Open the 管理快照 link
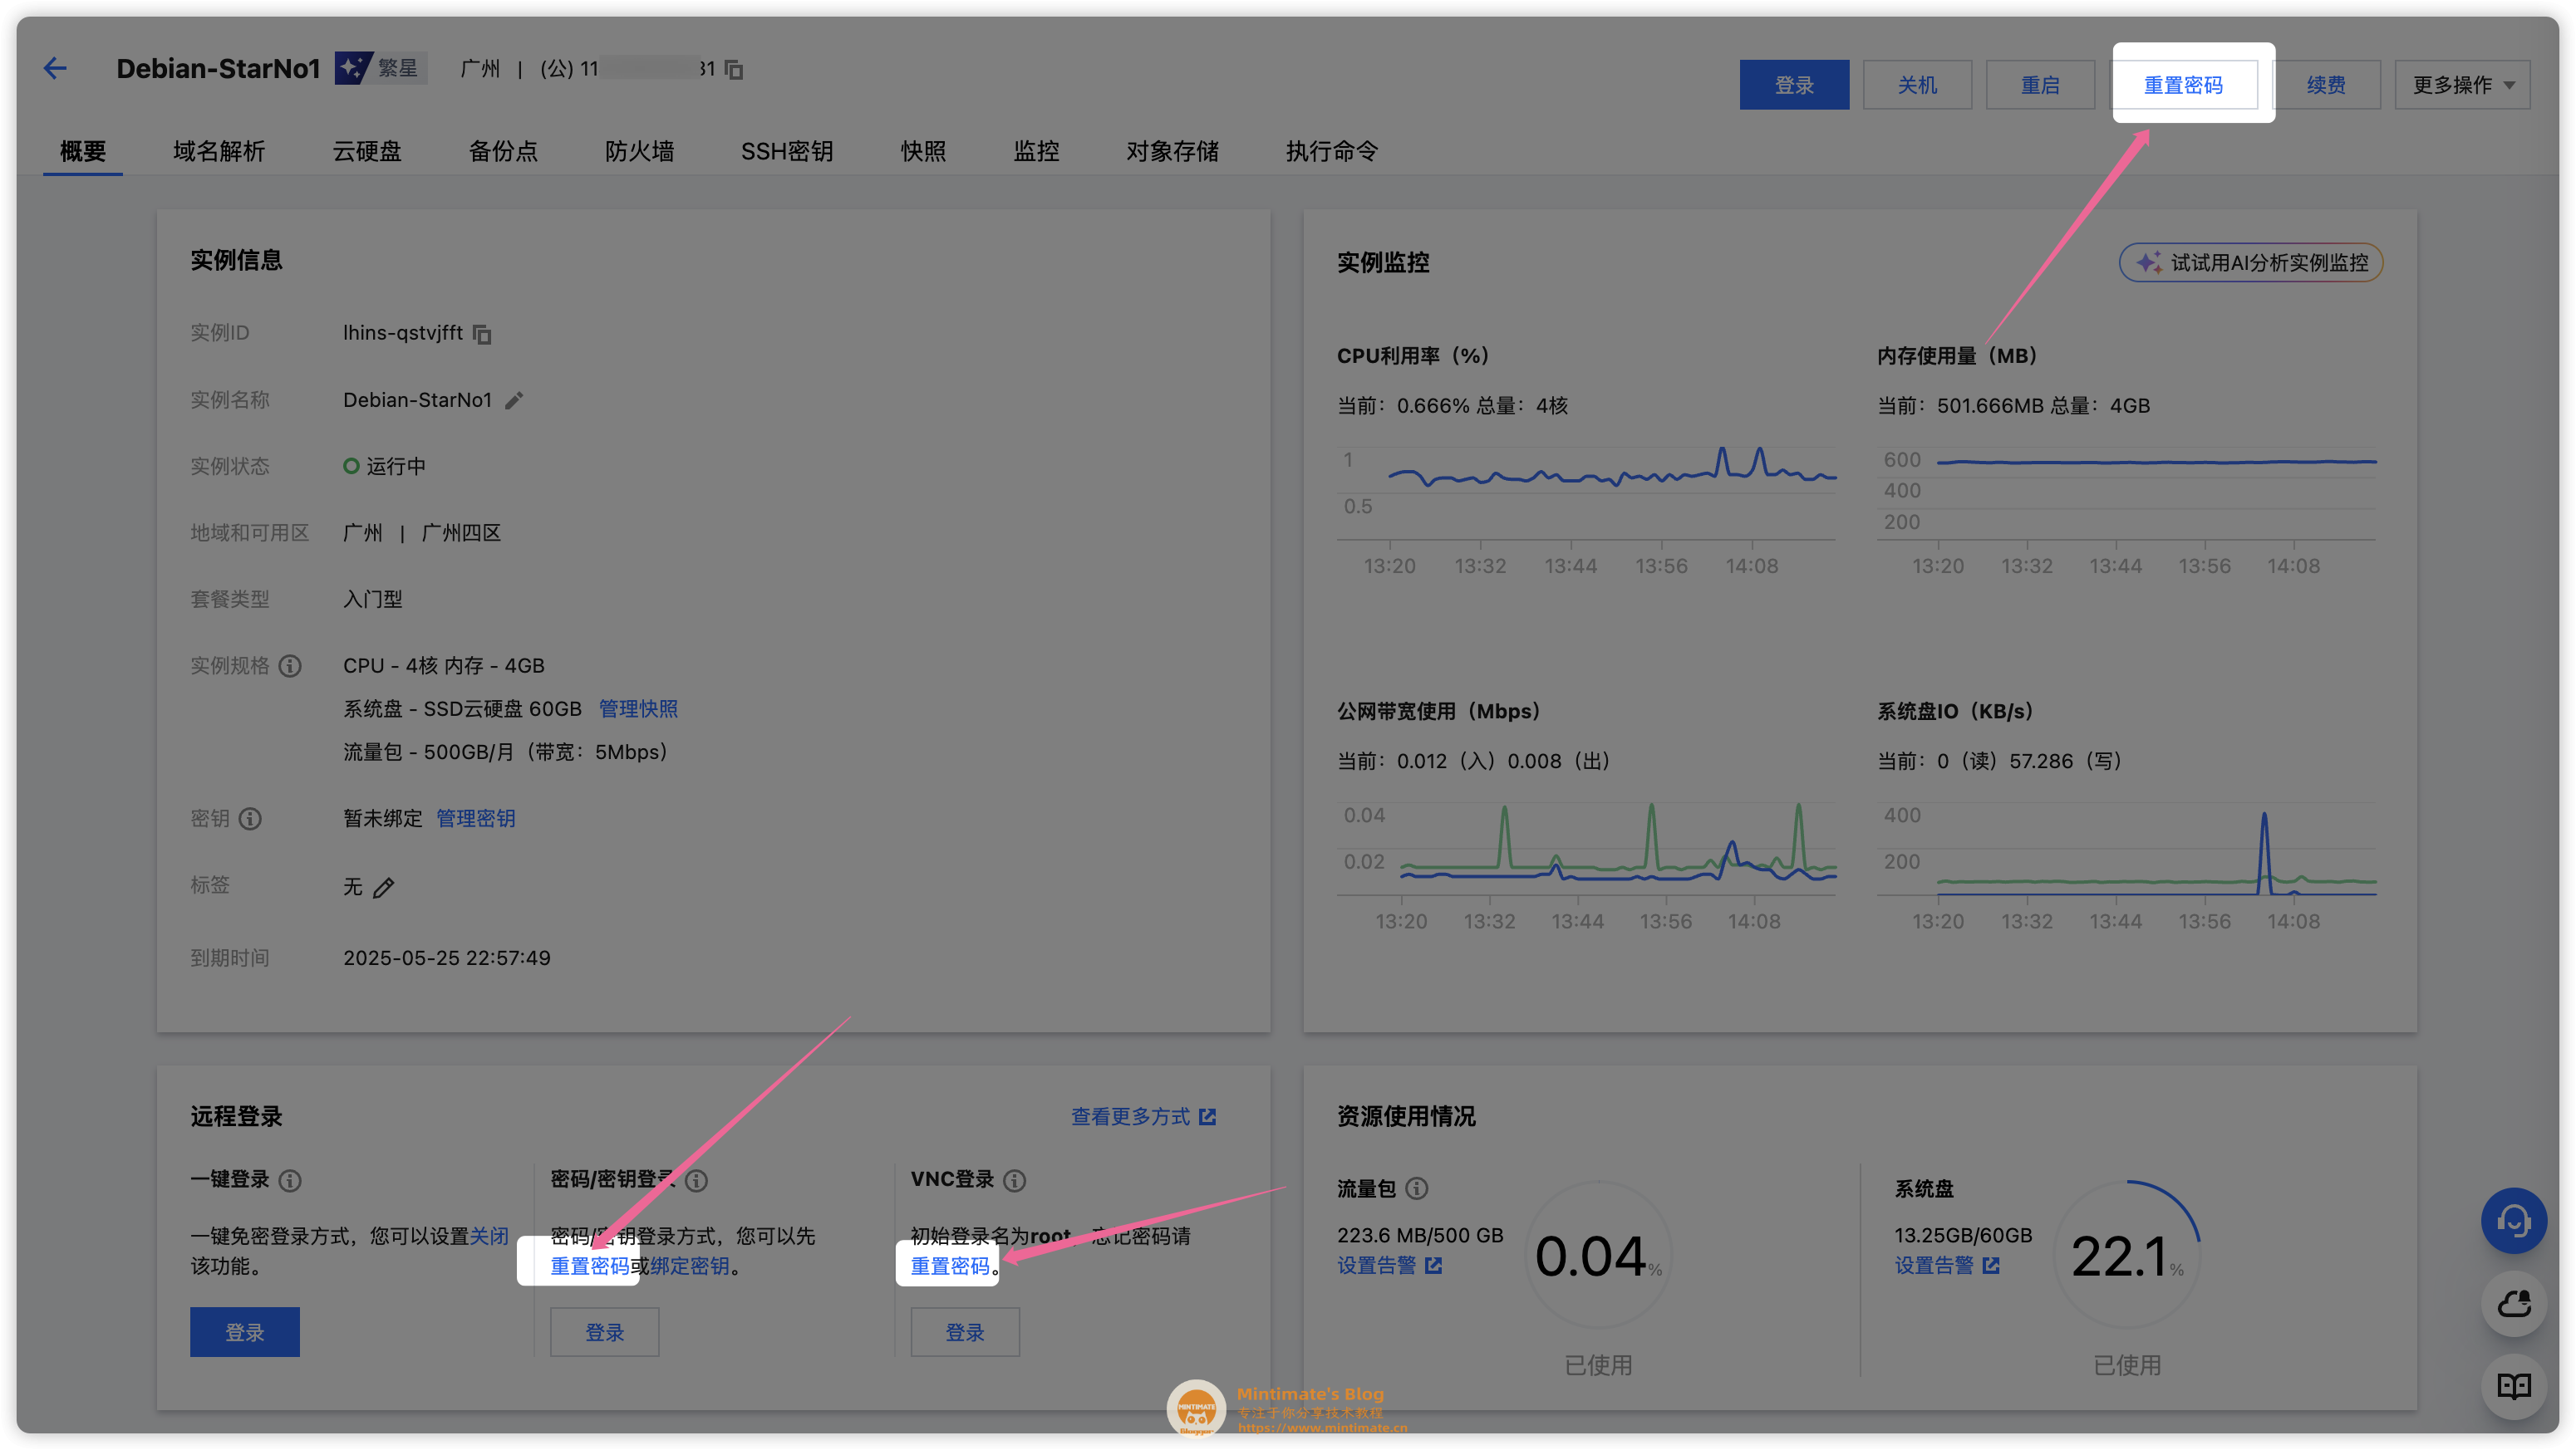The image size is (2576, 1450). [x=638, y=709]
